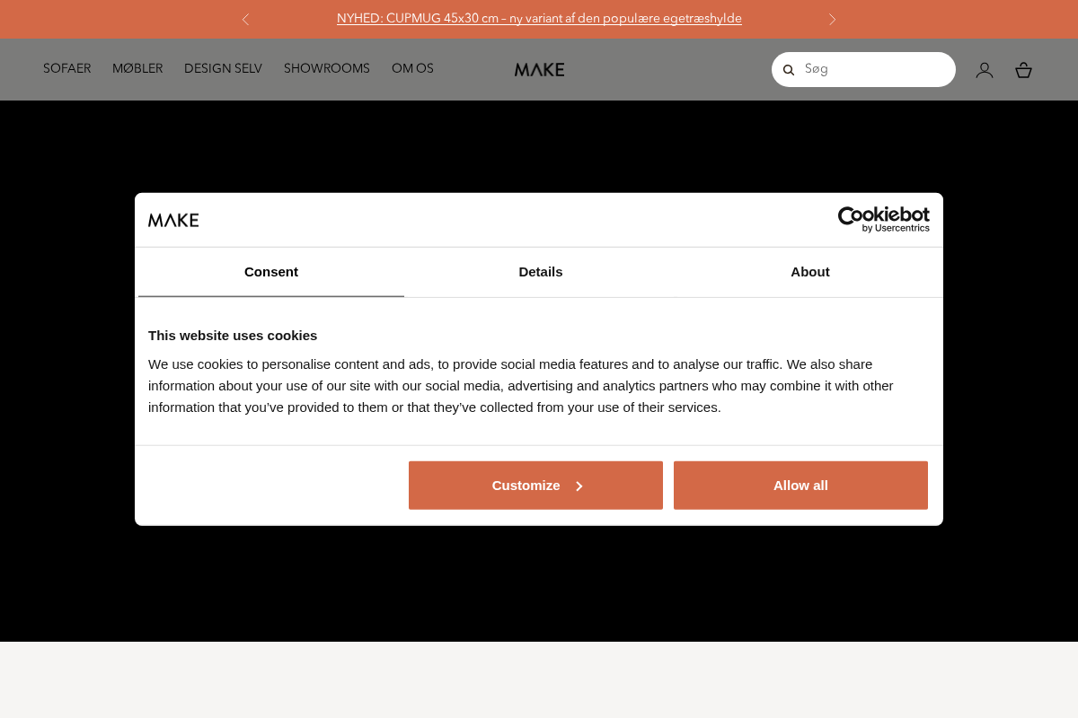Image resolution: width=1078 pixels, height=718 pixels.
Task: Click inside the Søg search input
Action: 862,69
